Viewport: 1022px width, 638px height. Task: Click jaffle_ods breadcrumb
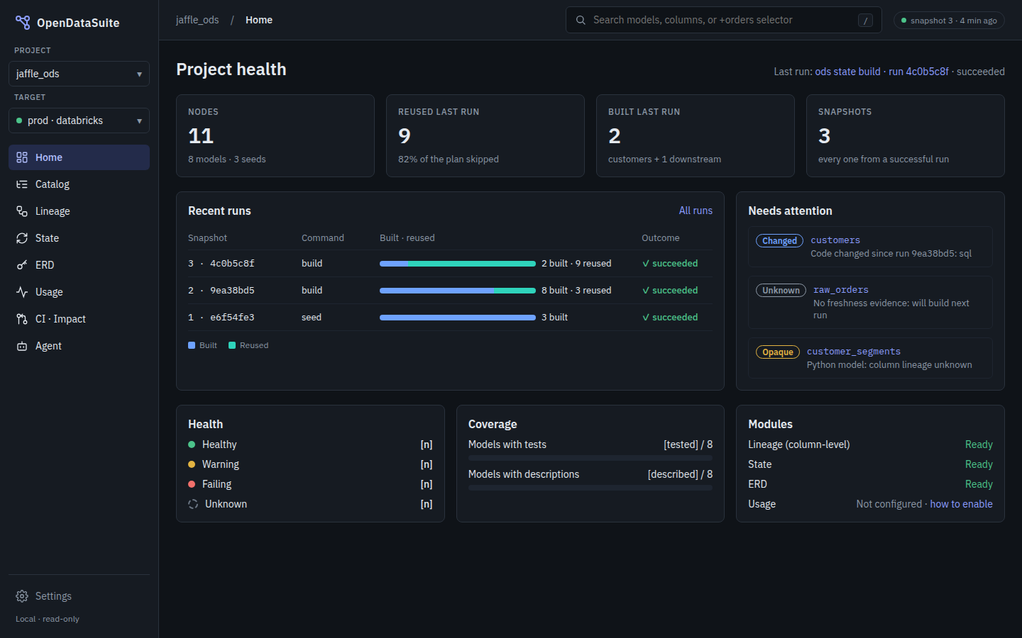click(x=197, y=20)
